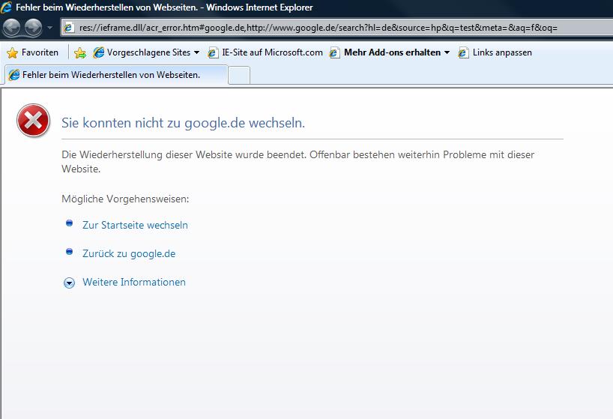
Task: Expand the Vorgeschlagene Sites dropdown arrow
Action: (196, 52)
